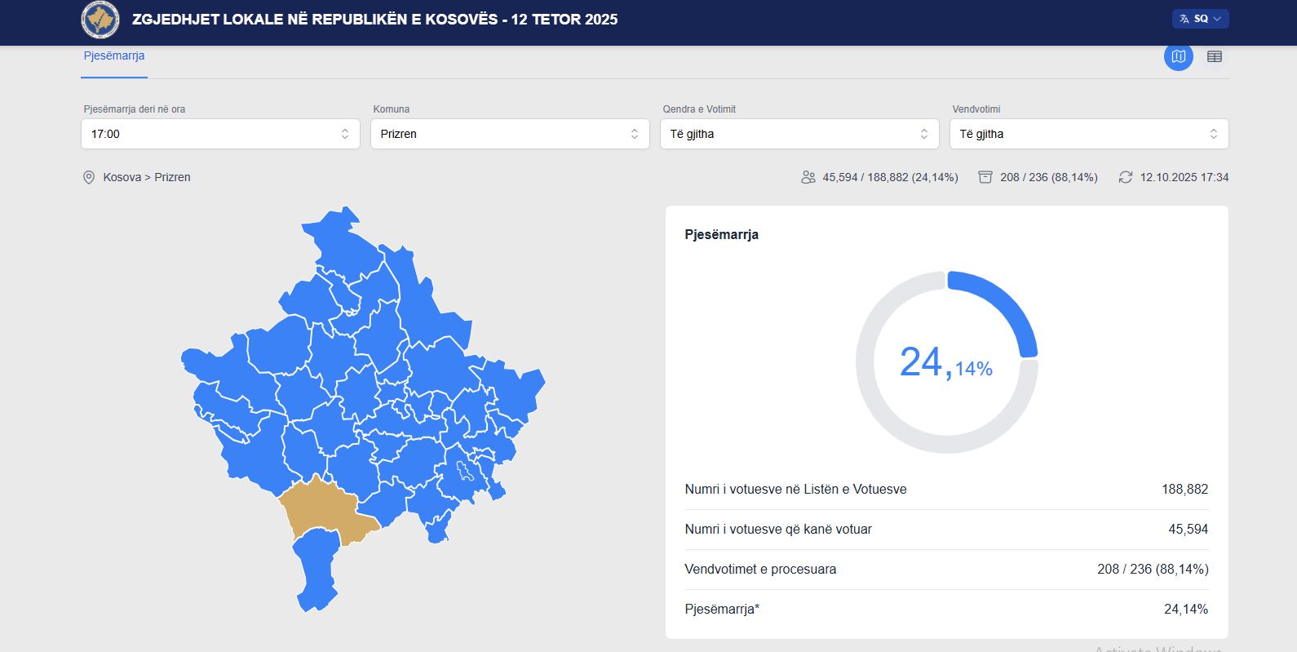Click the refresh timestamp icon

coord(1125,177)
